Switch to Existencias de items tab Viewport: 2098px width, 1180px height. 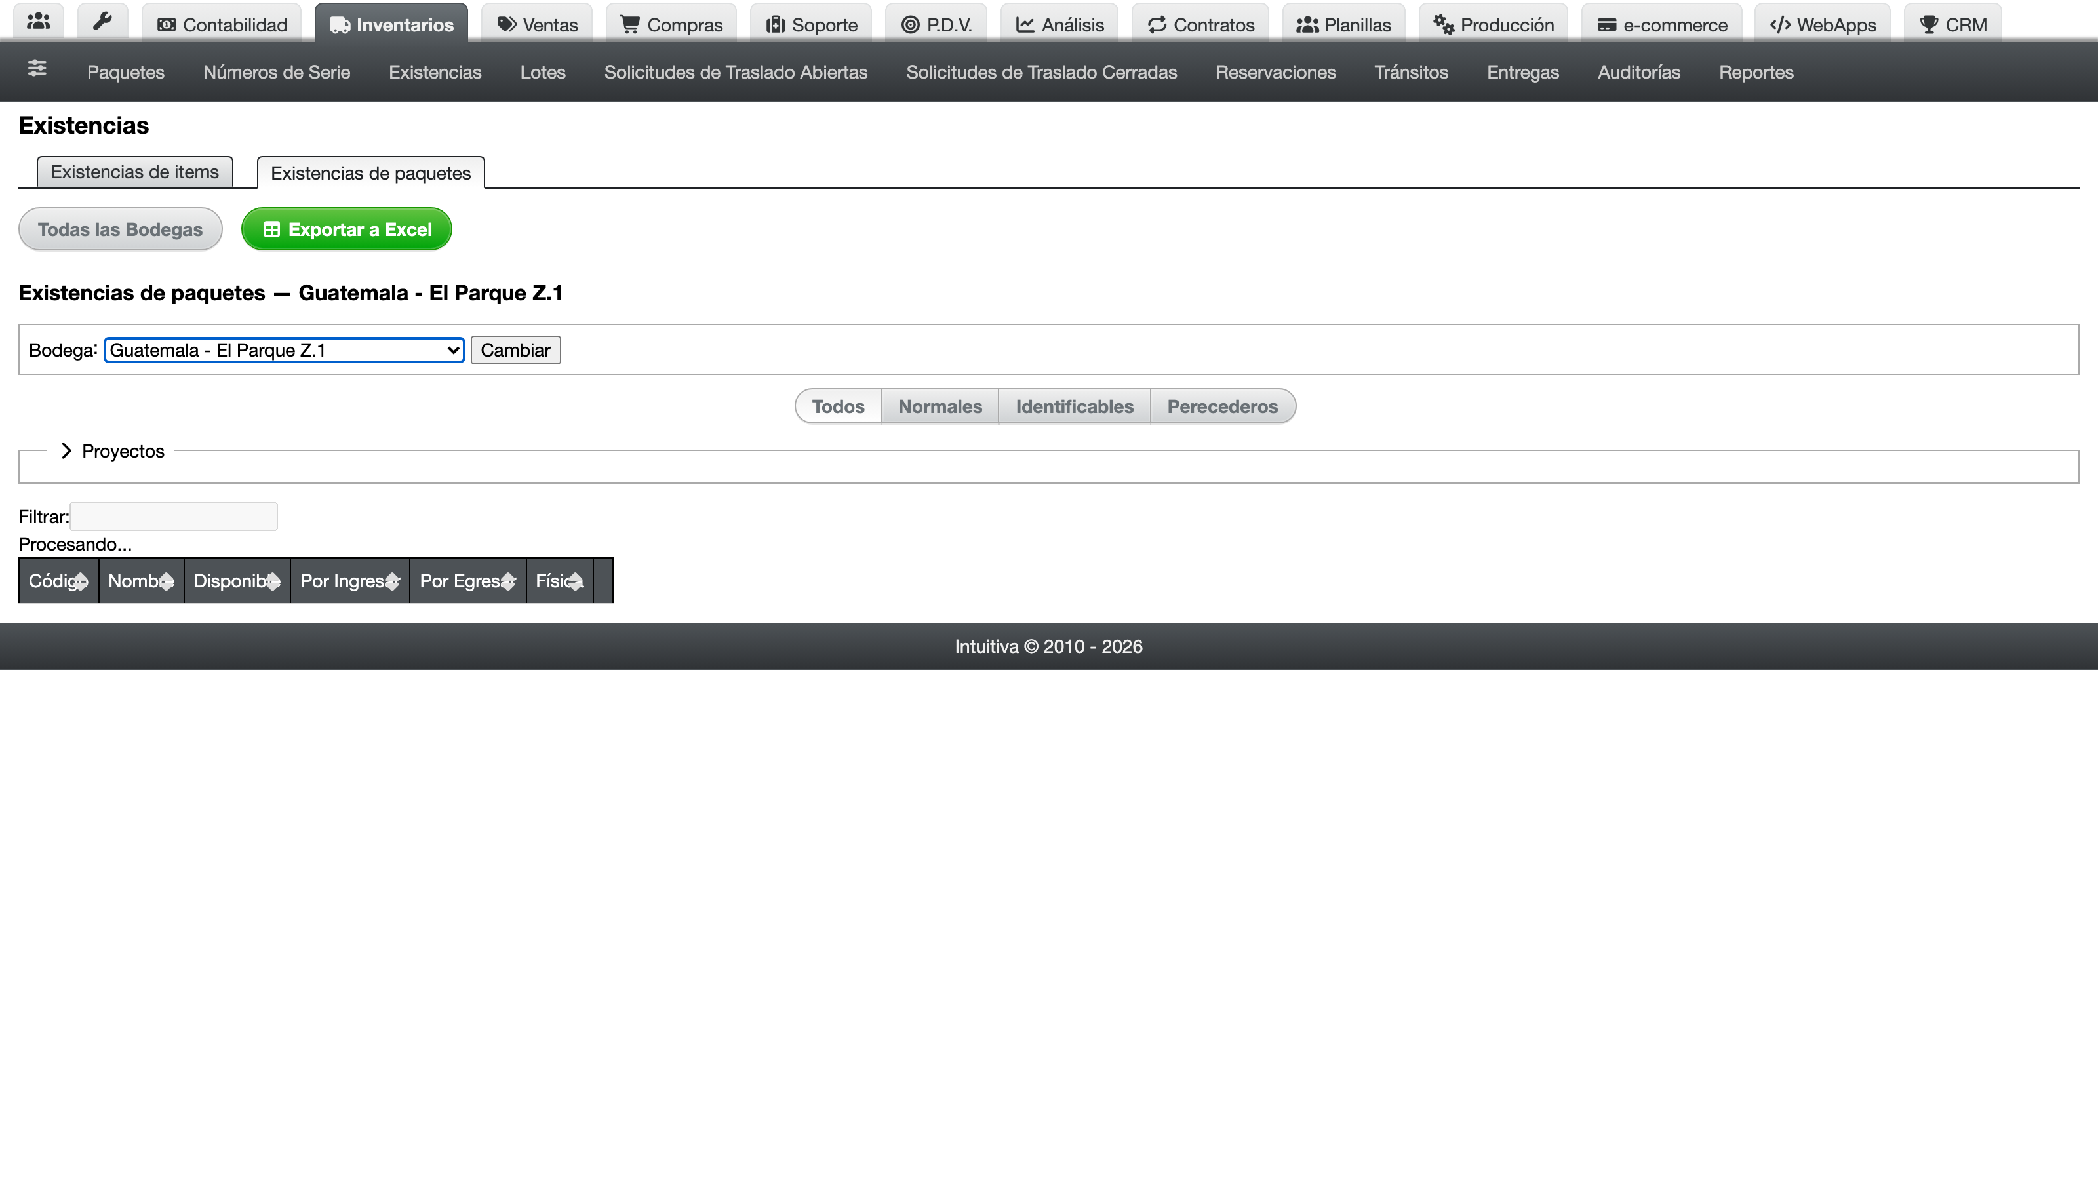coord(135,172)
